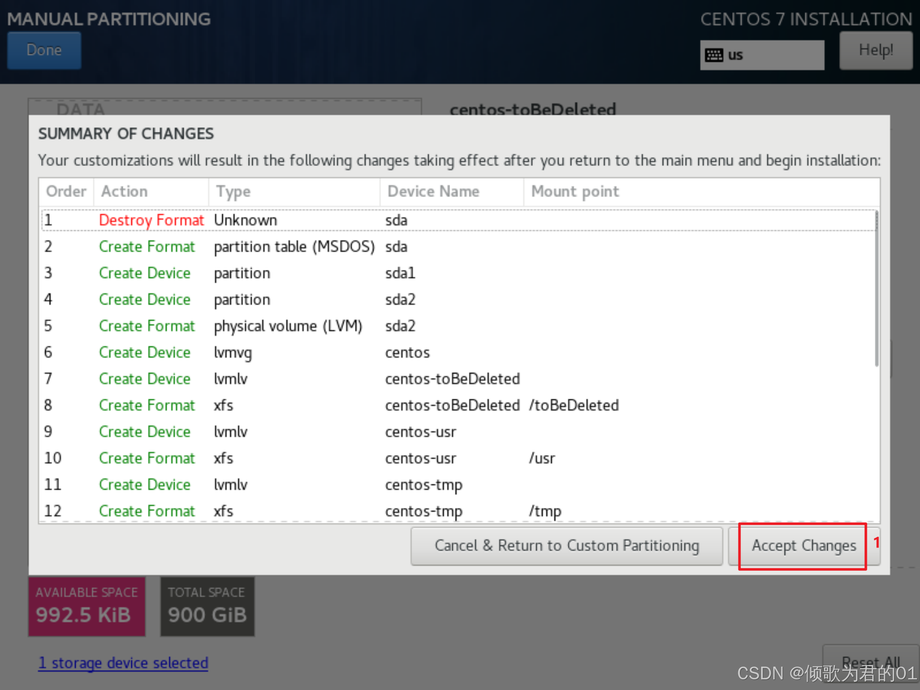Viewport: 920px width, 690px height.
Task: Select the '/usr' mount point cell
Action: point(541,458)
